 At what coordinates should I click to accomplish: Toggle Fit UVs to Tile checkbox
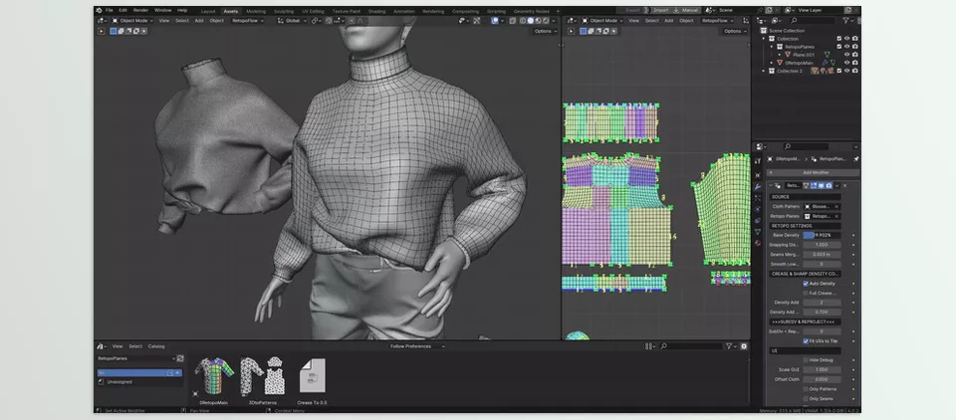tap(806, 340)
